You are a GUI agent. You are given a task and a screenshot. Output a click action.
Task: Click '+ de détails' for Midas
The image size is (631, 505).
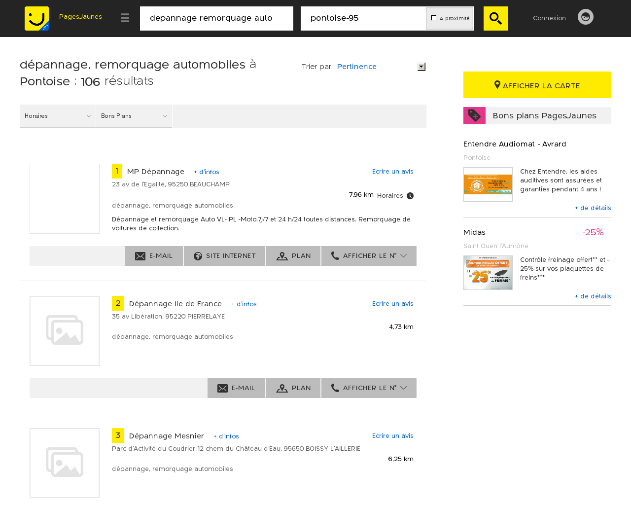(593, 296)
